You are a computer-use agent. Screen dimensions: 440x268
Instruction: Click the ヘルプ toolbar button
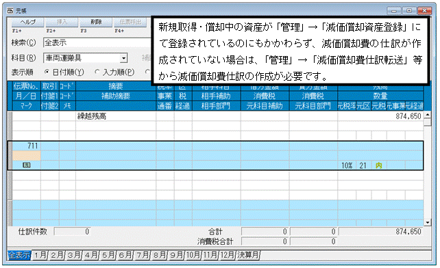pos(28,22)
